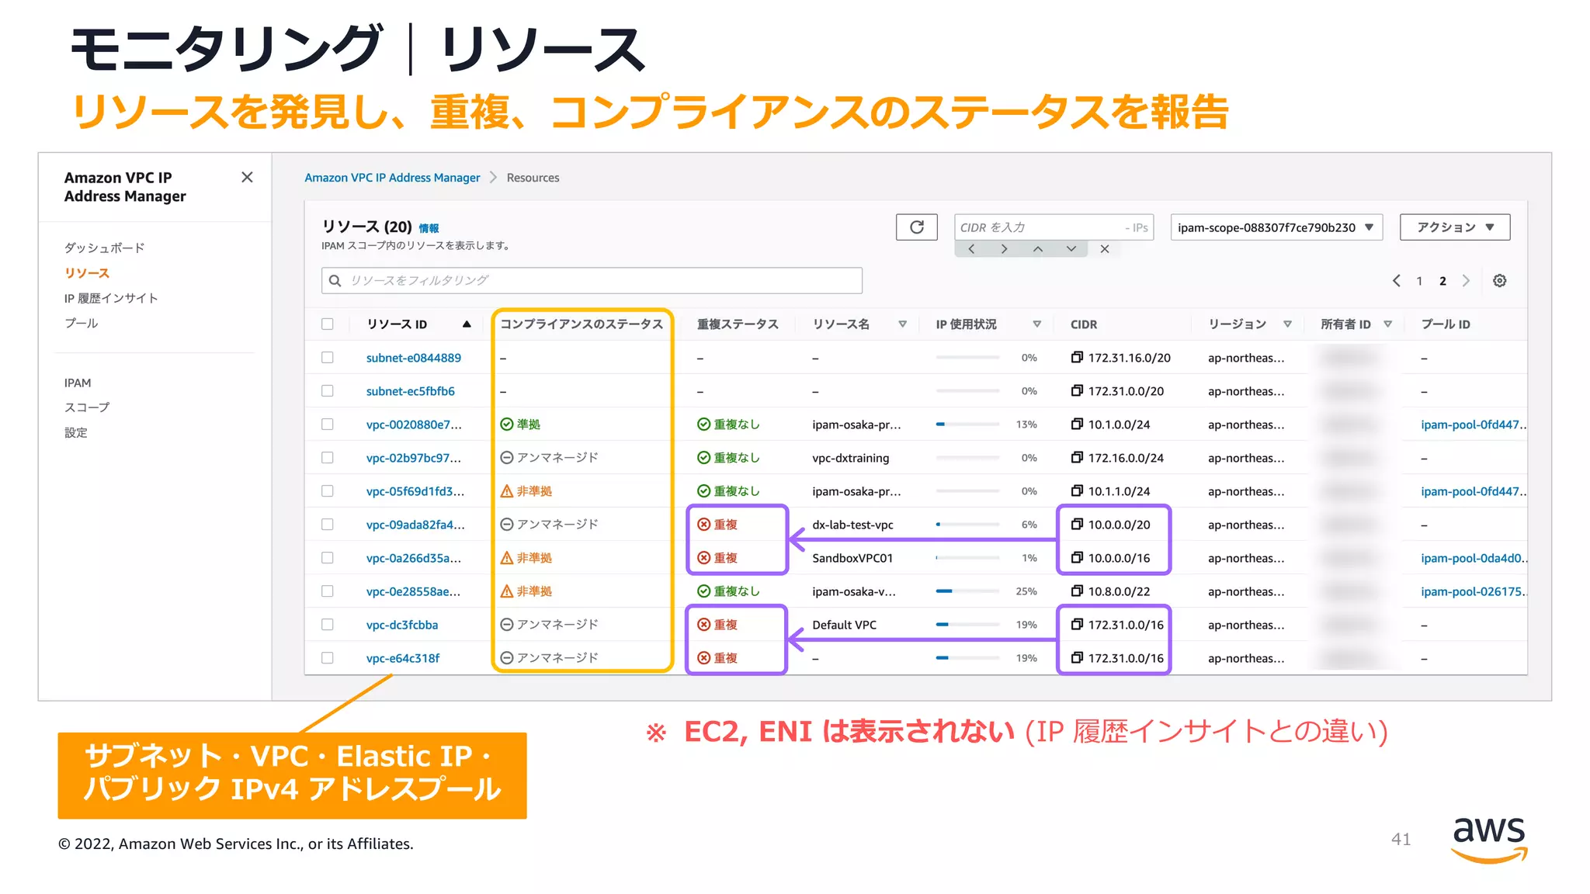Open IP 履歴インサイト in sidebar

point(111,298)
